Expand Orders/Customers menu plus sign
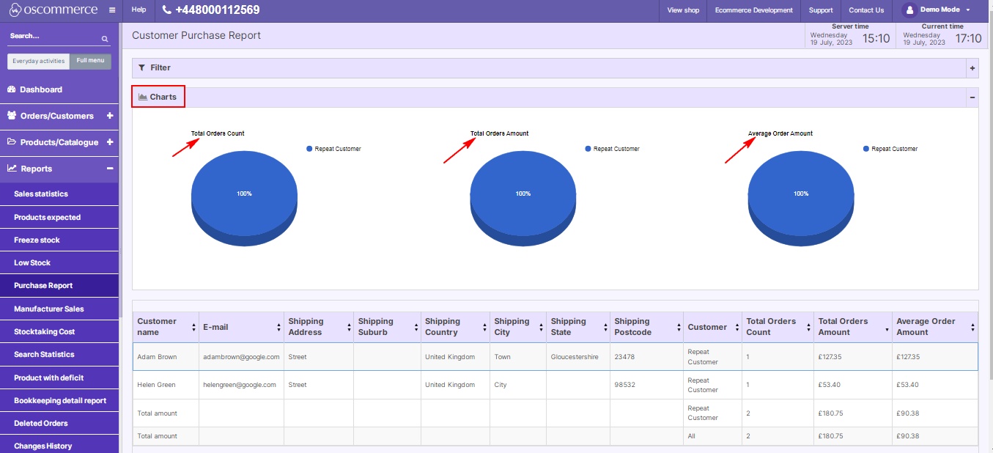The width and height of the screenshot is (993, 453). [x=110, y=116]
